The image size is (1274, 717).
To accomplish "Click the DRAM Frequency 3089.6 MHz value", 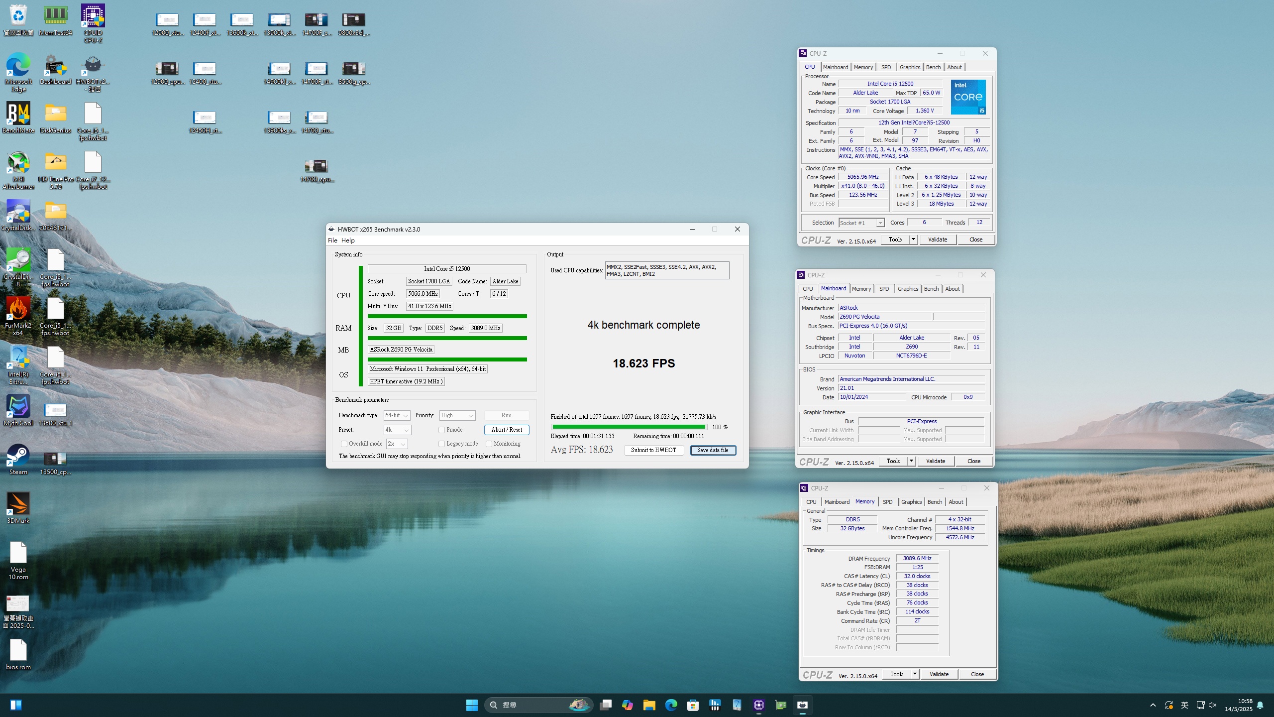I will coord(917,558).
